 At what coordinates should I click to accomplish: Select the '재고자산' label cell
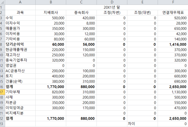[x=20, y=55]
